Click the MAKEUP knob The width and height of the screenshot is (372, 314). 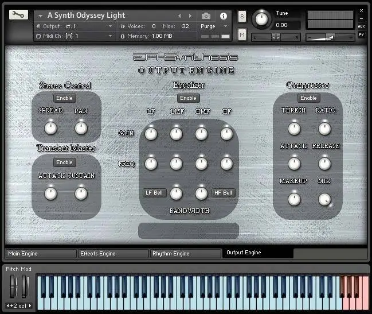pyautogui.click(x=294, y=199)
